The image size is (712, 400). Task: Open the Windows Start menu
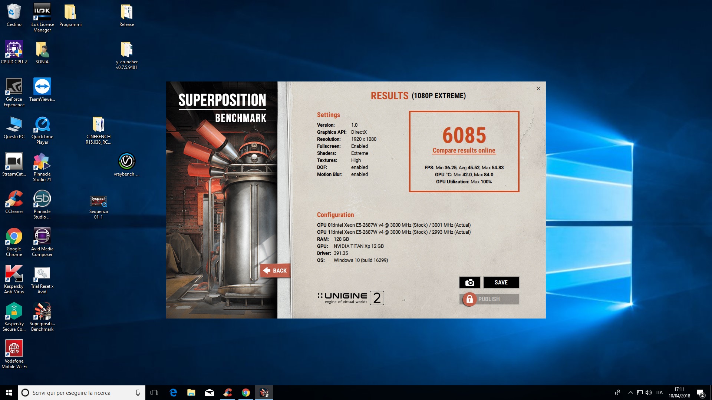coord(9,393)
